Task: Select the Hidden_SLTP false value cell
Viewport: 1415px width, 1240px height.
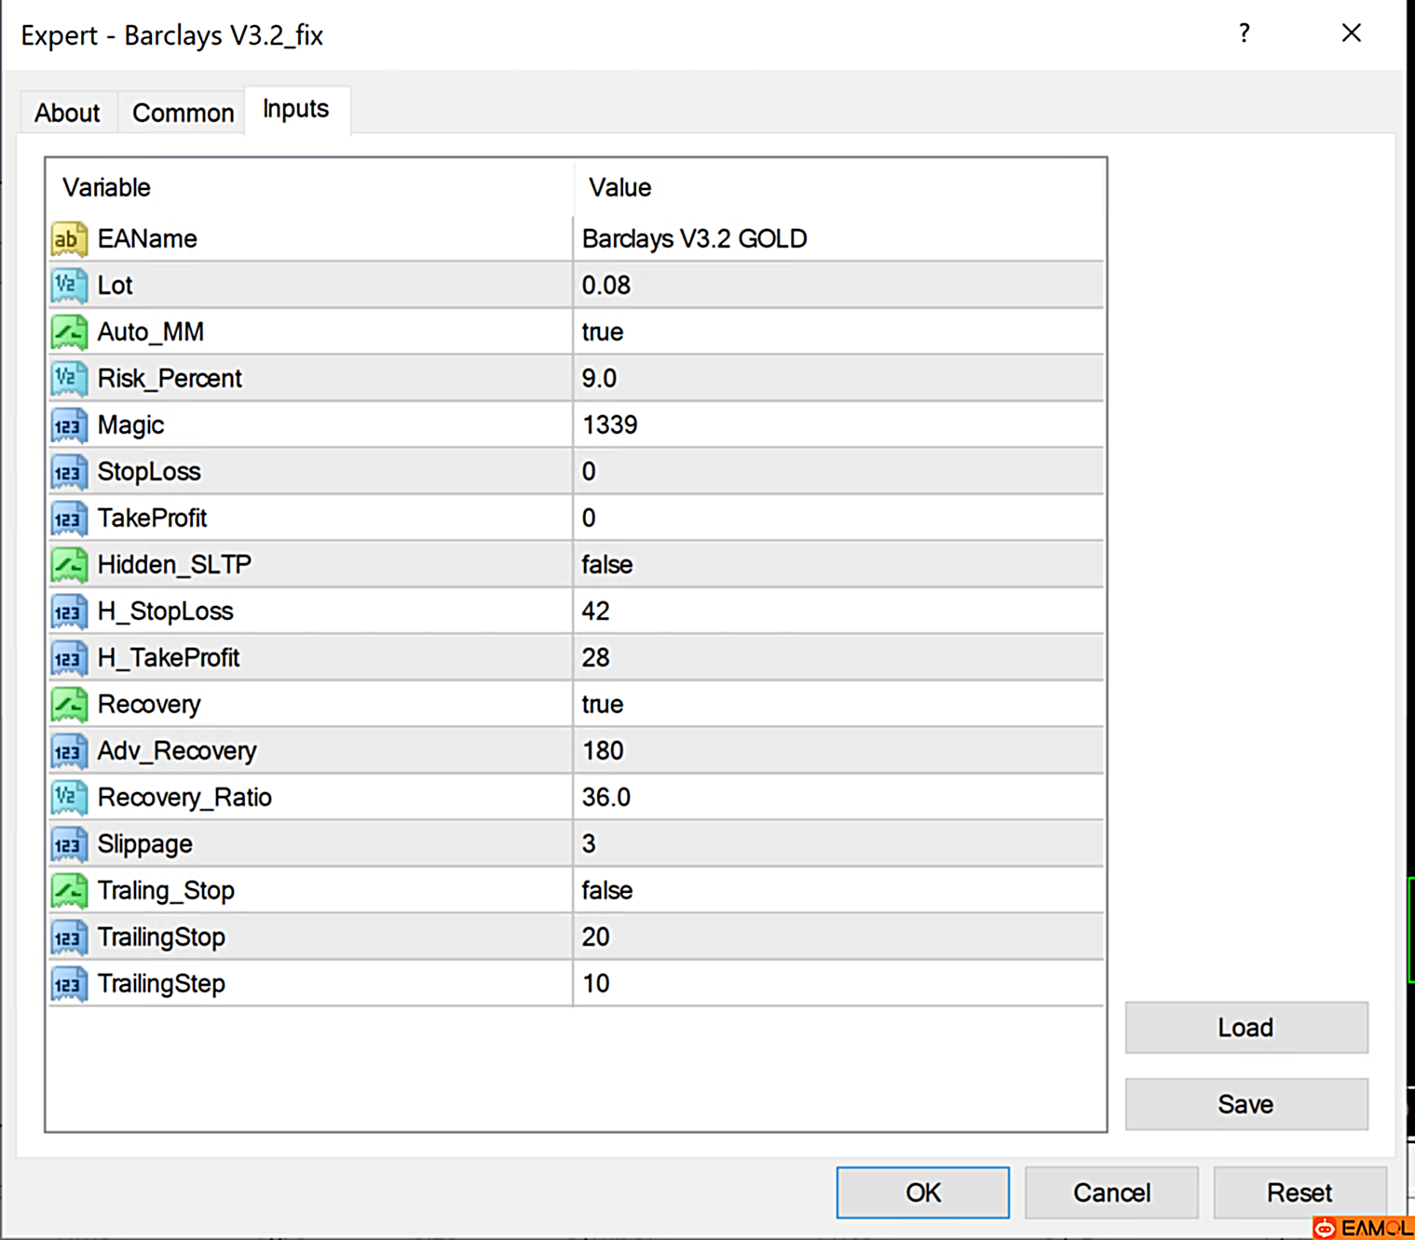Action: pos(837,565)
